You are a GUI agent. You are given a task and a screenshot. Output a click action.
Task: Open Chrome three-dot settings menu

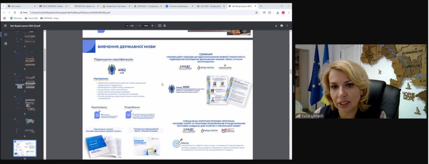click(x=288, y=13)
